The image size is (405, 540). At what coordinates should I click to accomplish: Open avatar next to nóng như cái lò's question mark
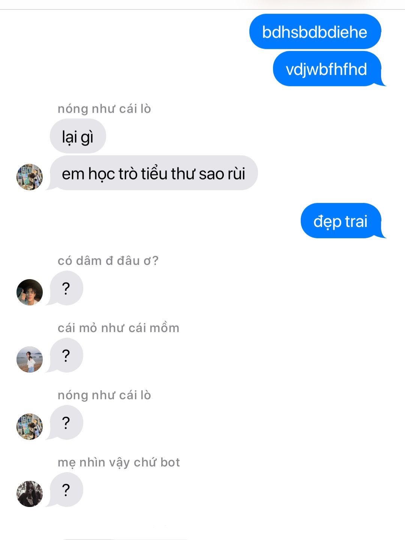click(30, 426)
